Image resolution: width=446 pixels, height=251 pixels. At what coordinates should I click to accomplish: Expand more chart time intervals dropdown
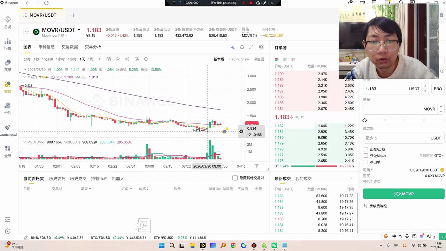(x=99, y=59)
